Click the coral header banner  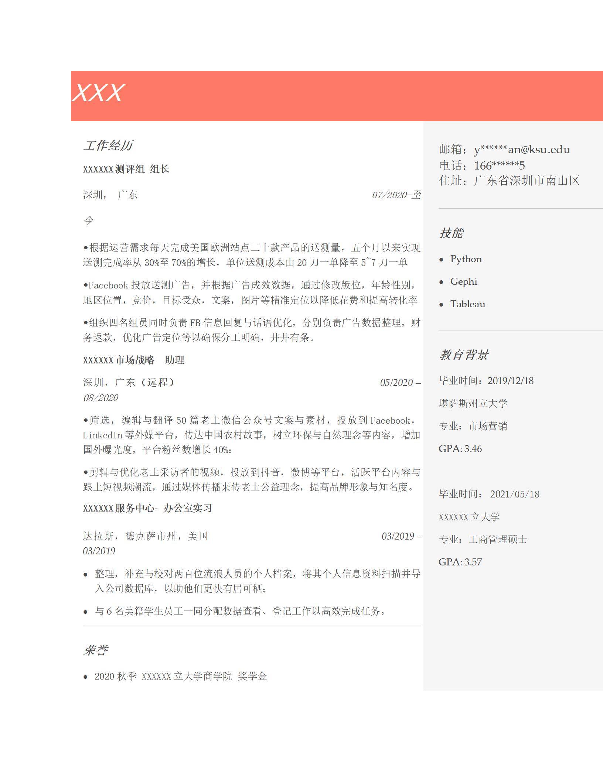pyautogui.click(x=333, y=96)
